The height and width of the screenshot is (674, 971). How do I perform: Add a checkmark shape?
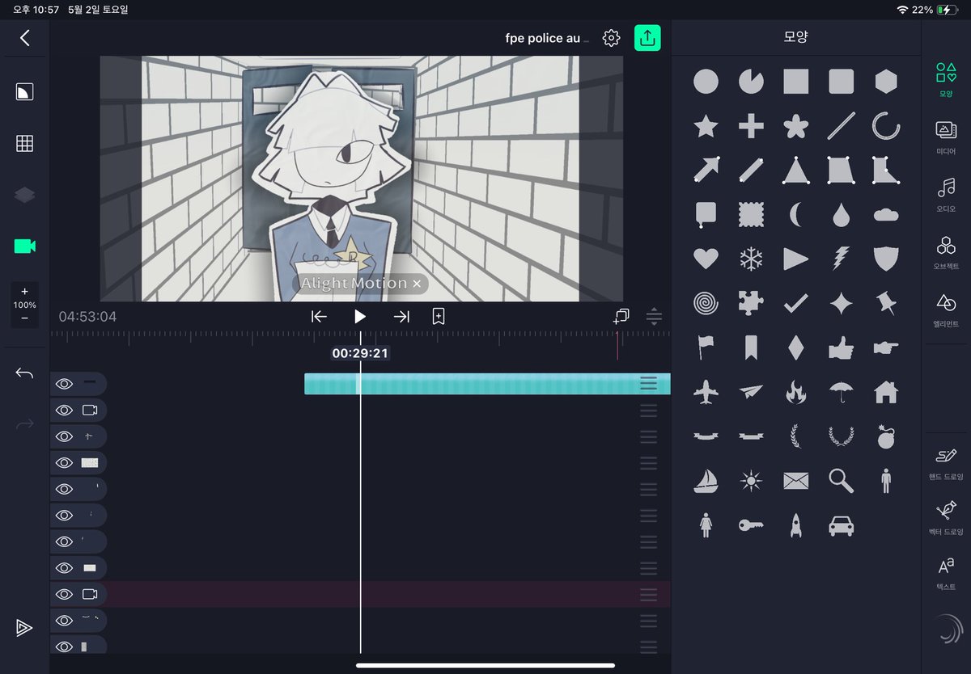point(796,303)
